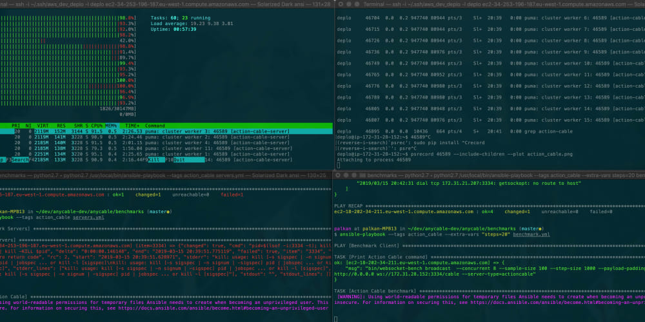Click the underlined servers.yml file name
The height and width of the screenshot is (322, 645).
(x=88, y=217)
